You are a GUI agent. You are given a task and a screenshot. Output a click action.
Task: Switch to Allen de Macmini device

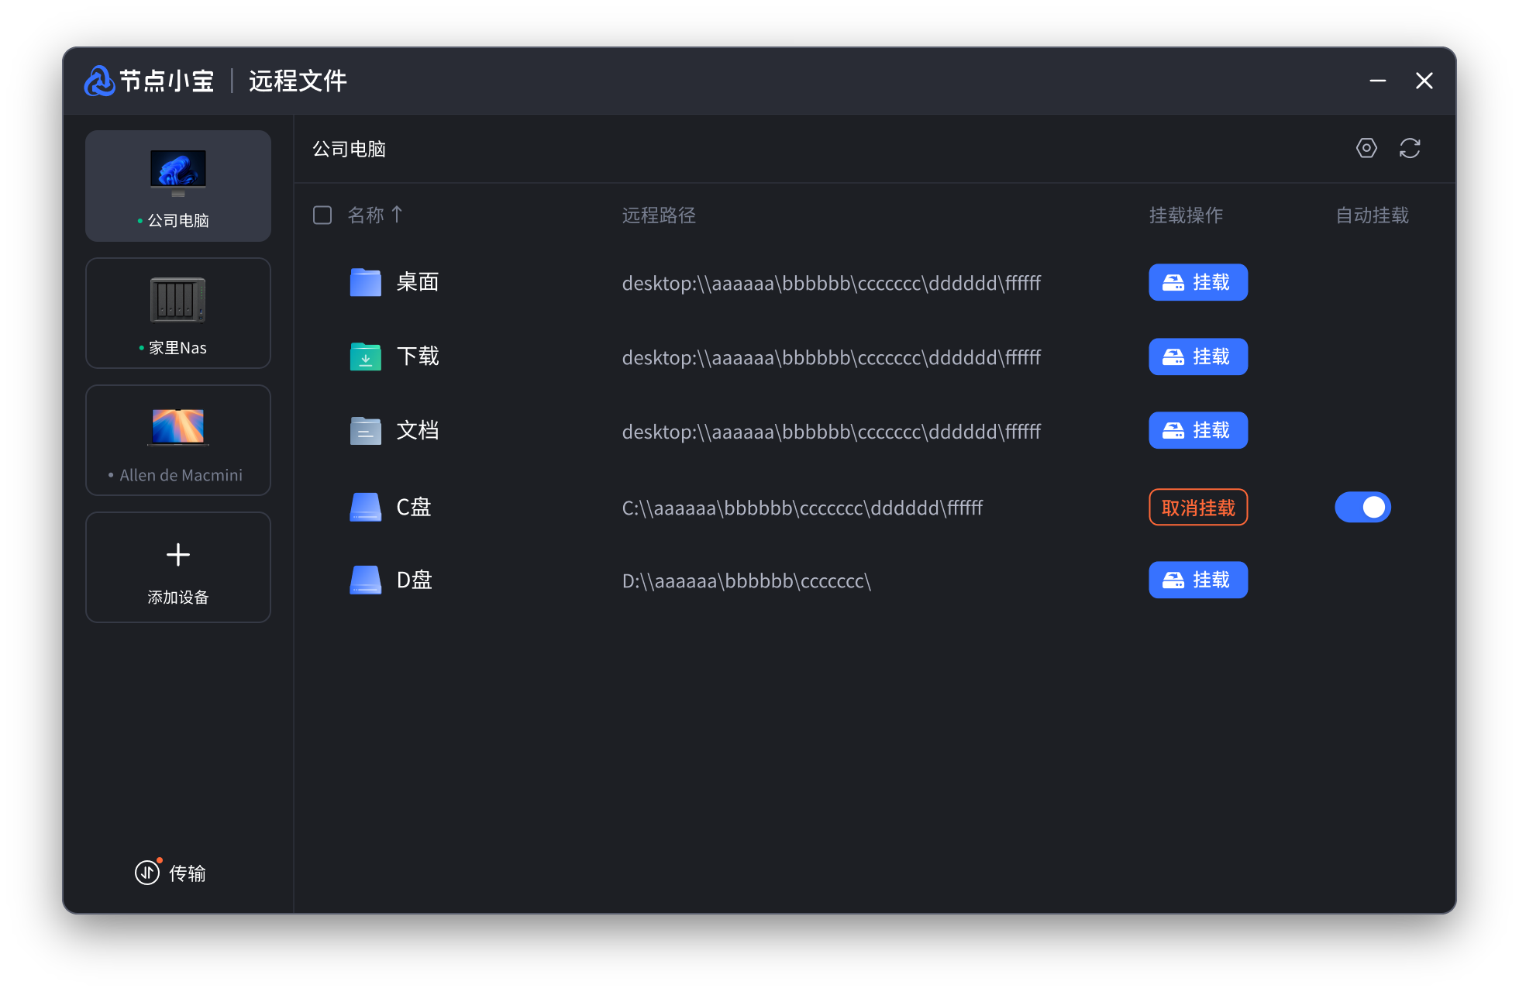tap(178, 440)
